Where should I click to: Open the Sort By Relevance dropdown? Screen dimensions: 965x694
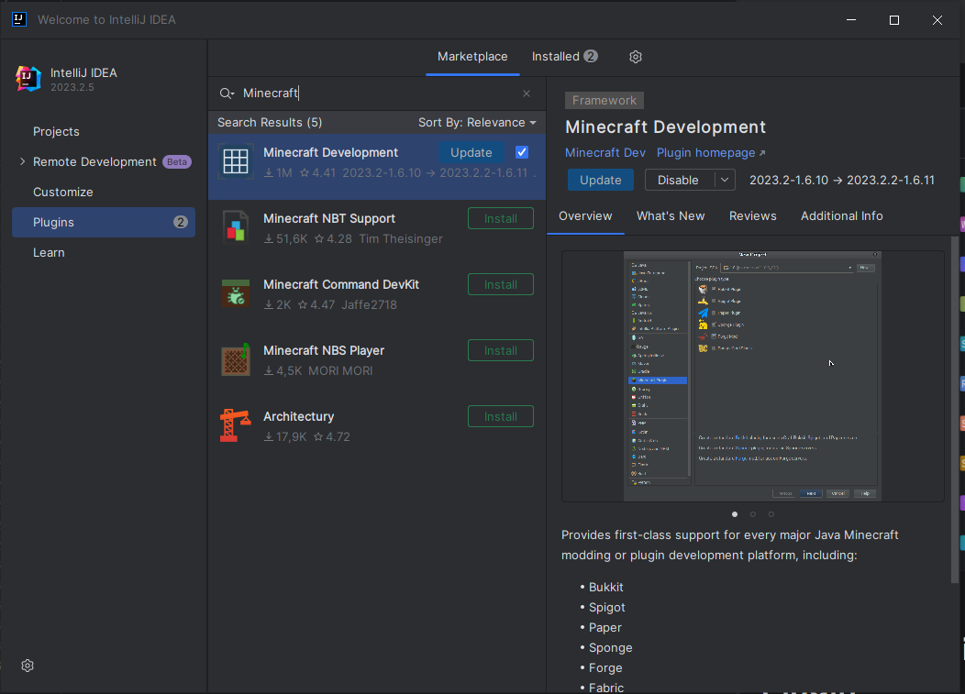[x=477, y=123]
